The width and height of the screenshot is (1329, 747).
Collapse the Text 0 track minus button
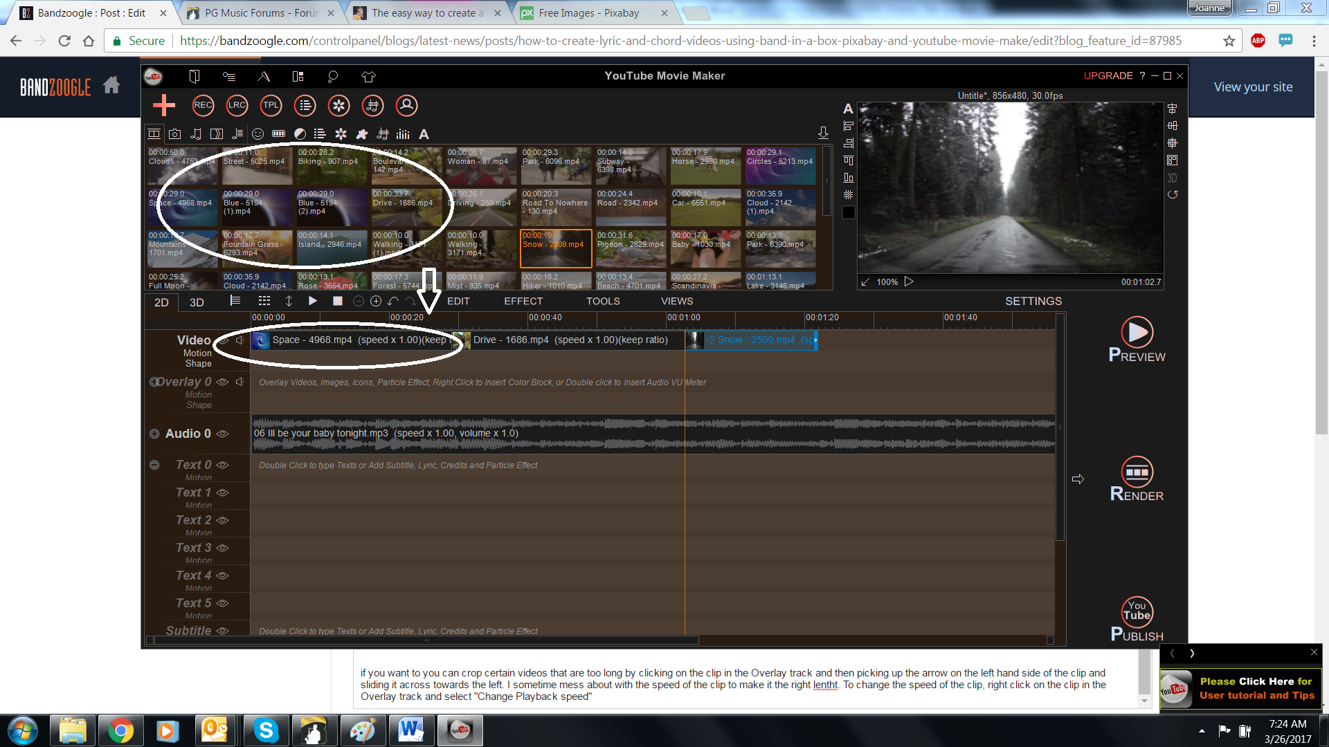coord(154,465)
